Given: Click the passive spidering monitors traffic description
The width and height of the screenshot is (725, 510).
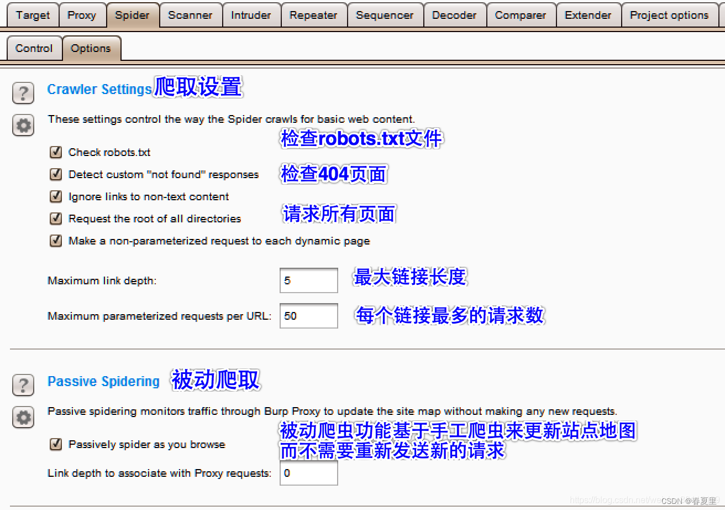Looking at the screenshot, I should (333, 411).
